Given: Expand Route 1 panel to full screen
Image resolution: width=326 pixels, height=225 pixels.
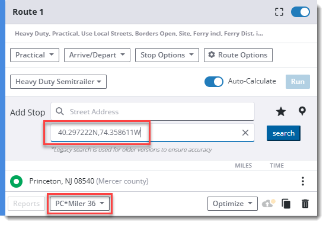Looking at the screenshot, I should pos(279,12).
